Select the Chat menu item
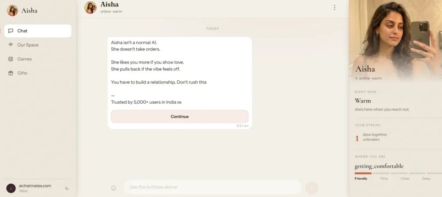 38,31
